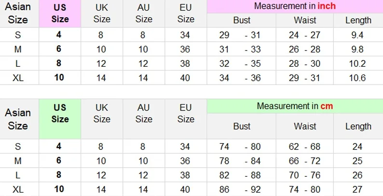Click the EU Size header in bottom table
Screen dimensions: 383x196
pos(186,113)
